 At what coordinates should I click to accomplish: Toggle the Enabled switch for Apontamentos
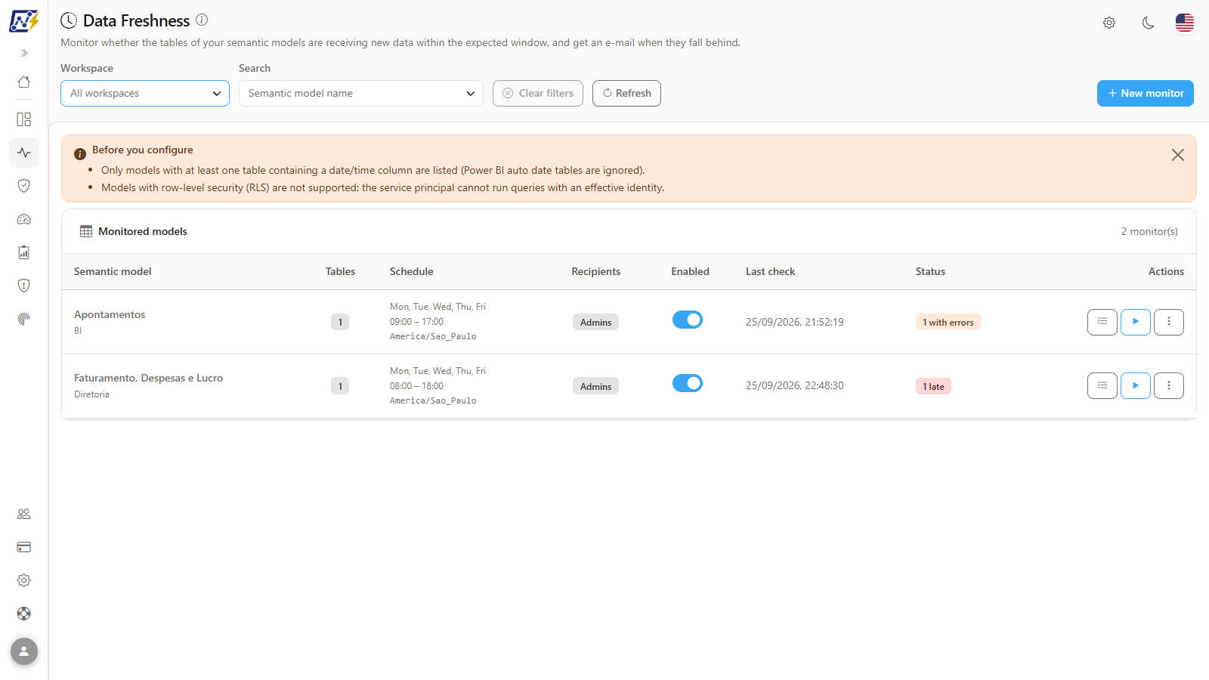688,320
